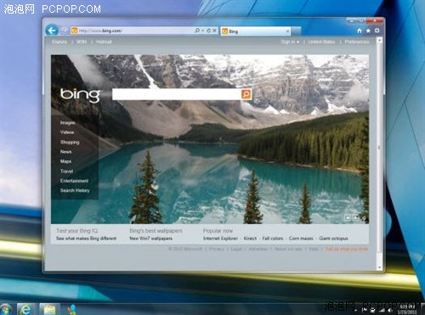Screen dimensions: 425x315
Task: Click the Advertise footer link
Action: tap(258, 249)
